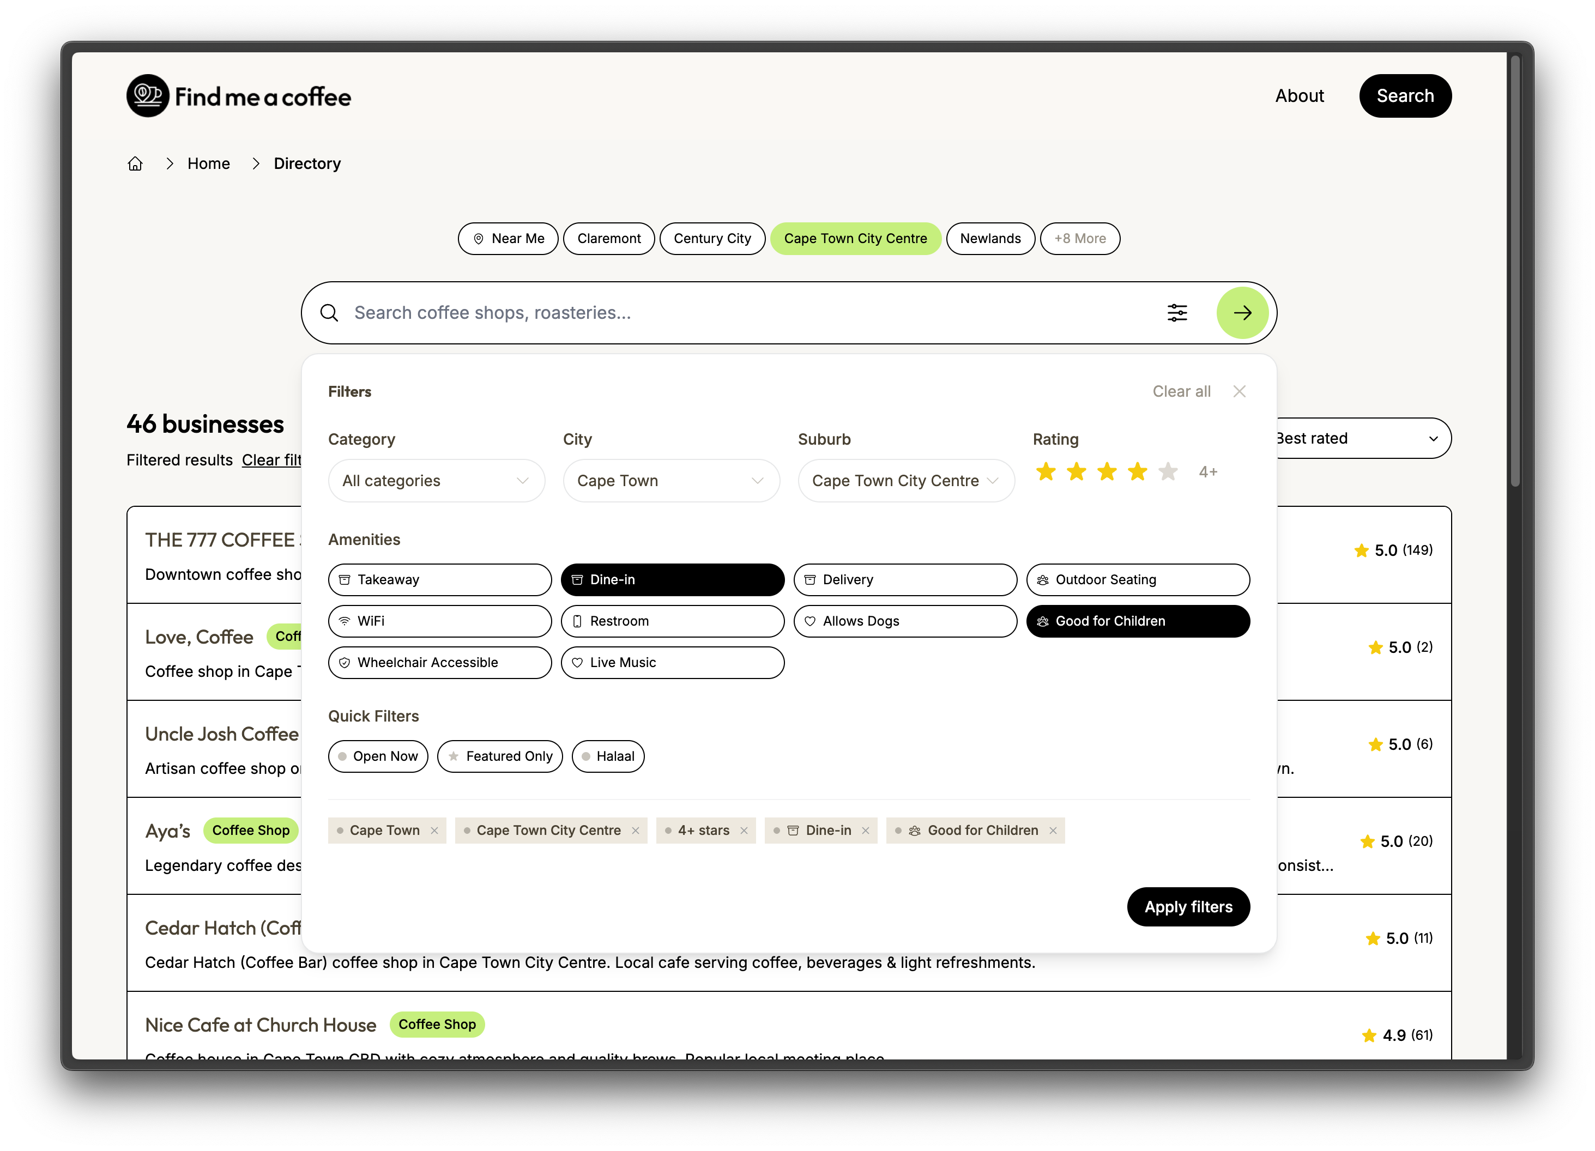Click the Apply filters button
Image resolution: width=1595 pixels, height=1151 pixels.
pyautogui.click(x=1188, y=907)
